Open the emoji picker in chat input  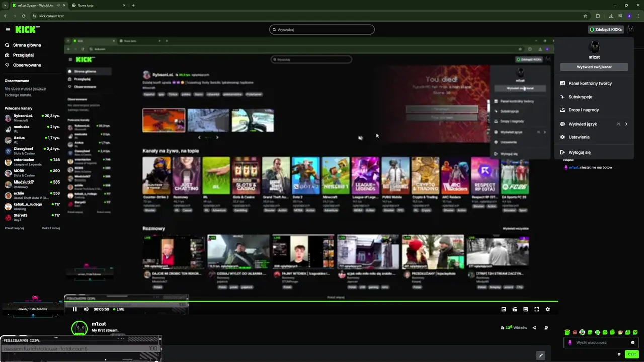633,342
